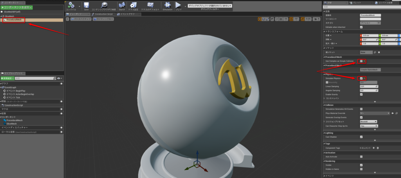Toggle Enable Gravity checkbox

pos(361,94)
